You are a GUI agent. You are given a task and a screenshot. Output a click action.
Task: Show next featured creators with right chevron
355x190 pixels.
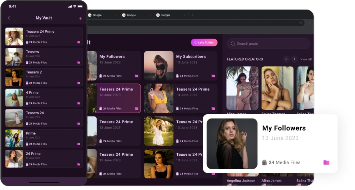[x=294, y=59]
